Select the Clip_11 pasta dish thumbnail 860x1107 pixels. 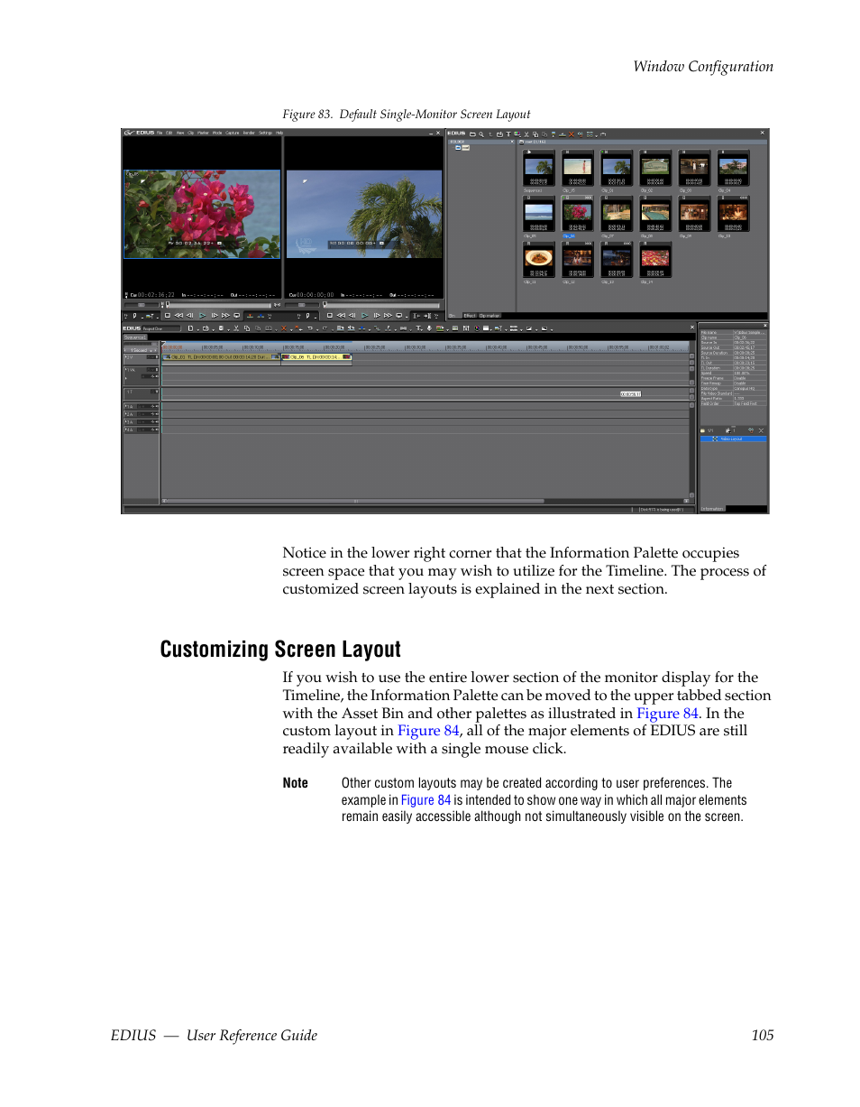(540, 259)
